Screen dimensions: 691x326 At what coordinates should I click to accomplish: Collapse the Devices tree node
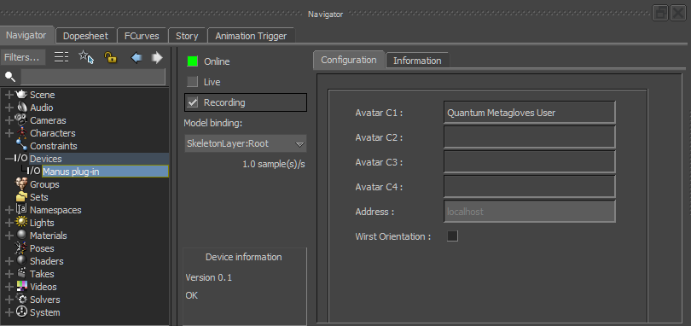coord(9,159)
